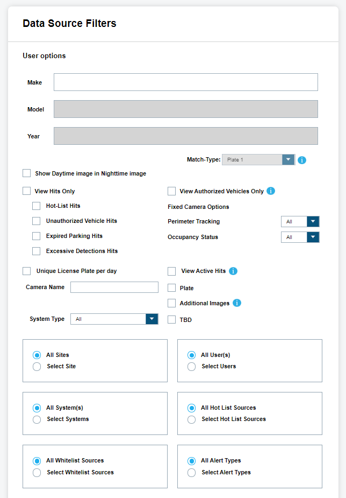The height and width of the screenshot is (498, 346).
Task: Enable Show Daytime image in Nighttime image
Action: (27, 173)
